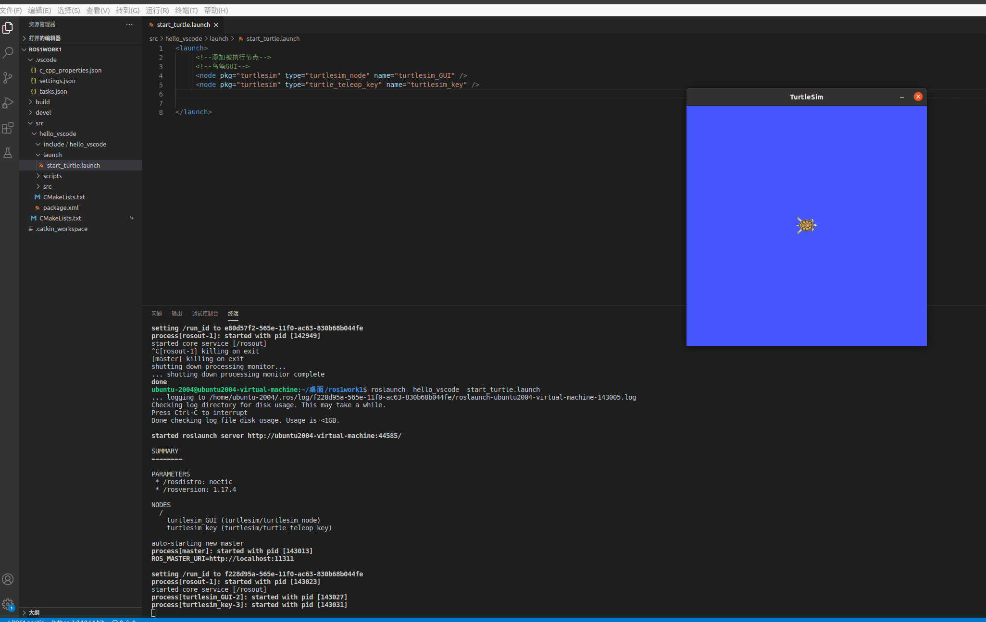Click the turtle in TurtleSim window
986x622 pixels.
tap(806, 225)
